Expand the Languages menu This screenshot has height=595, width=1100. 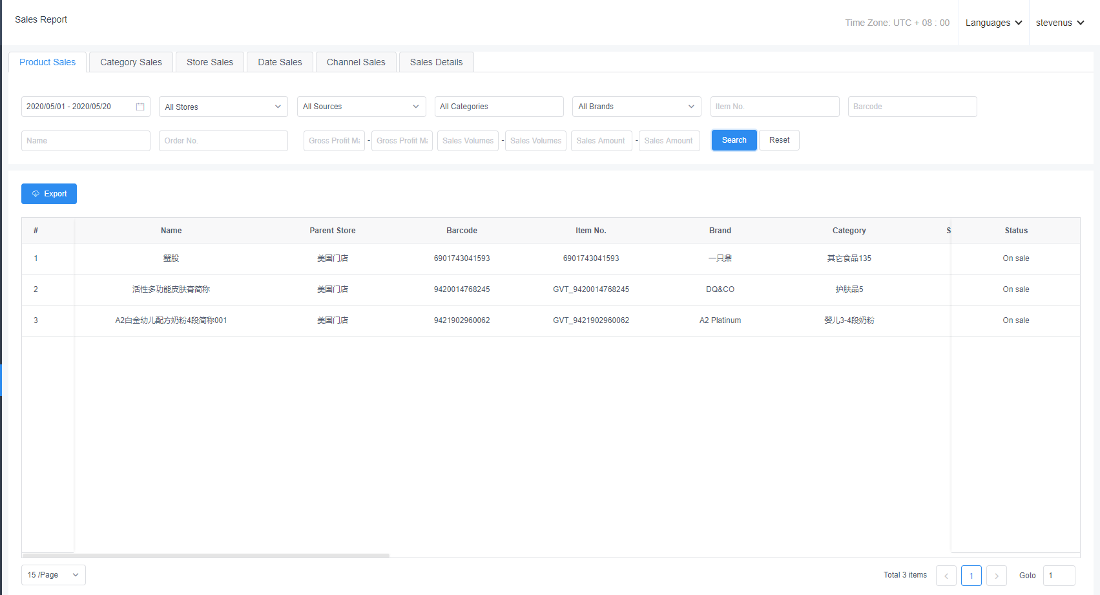click(x=993, y=23)
